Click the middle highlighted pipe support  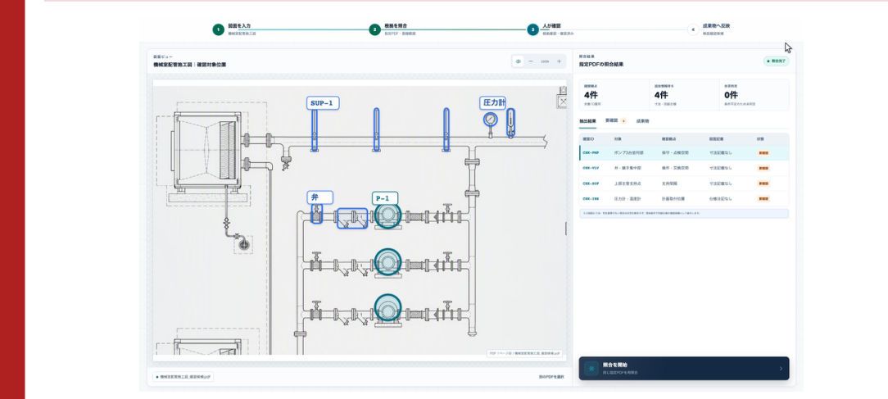point(377,129)
